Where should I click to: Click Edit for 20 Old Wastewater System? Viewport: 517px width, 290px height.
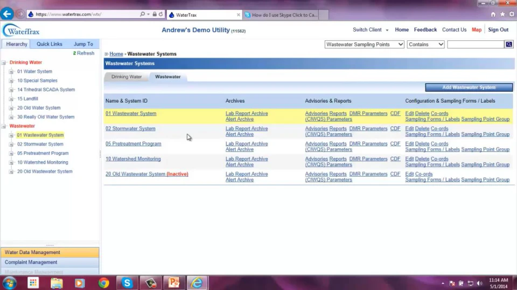click(x=409, y=174)
